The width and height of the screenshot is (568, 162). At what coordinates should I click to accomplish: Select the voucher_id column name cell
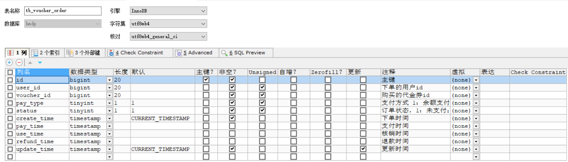42,95
